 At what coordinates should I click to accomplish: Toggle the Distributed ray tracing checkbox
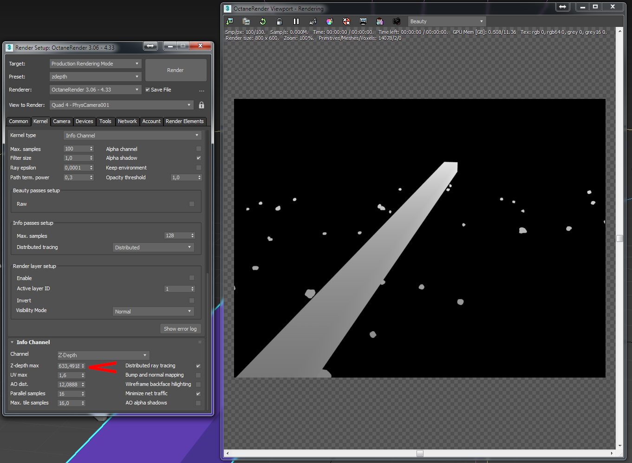pos(198,366)
